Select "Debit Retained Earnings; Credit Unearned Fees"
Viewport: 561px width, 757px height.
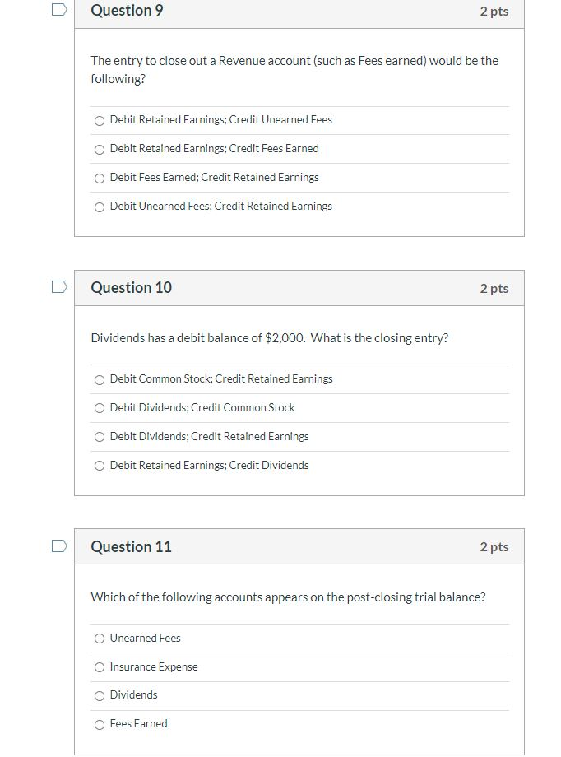tap(100, 120)
